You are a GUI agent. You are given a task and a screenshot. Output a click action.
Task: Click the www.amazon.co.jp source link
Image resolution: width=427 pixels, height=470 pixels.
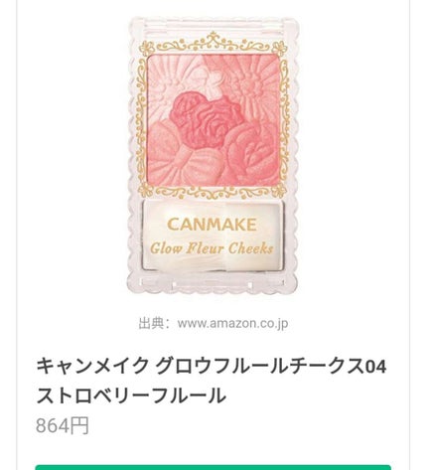(x=232, y=324)
